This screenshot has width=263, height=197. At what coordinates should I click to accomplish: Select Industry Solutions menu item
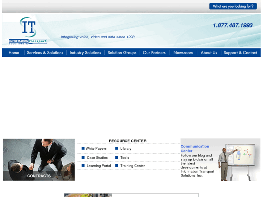pyautogui.click(x=85, y=53)
